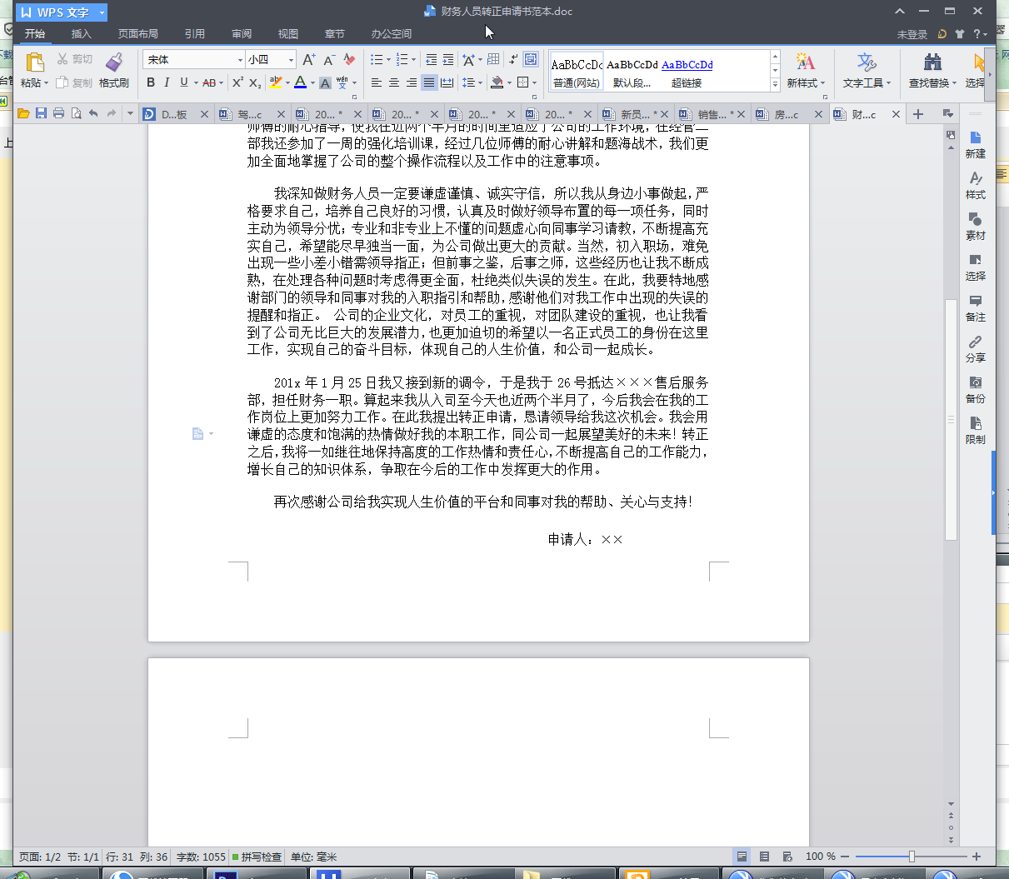The image size is (1009, 879).
Task: Expand the font name dropdown (宋体)
Action: 240,60
